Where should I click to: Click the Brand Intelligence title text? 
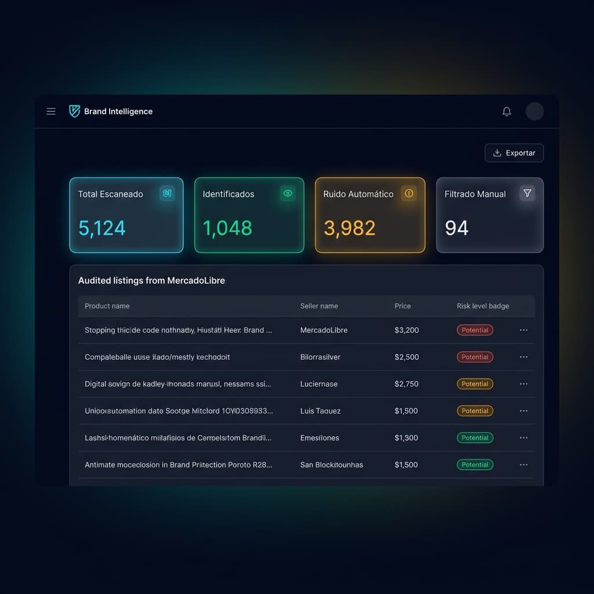pyautogui.click(x=118, y=111)
